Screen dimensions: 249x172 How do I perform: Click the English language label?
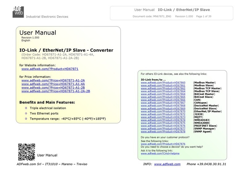pyautogui.click(x=26, y=40)
